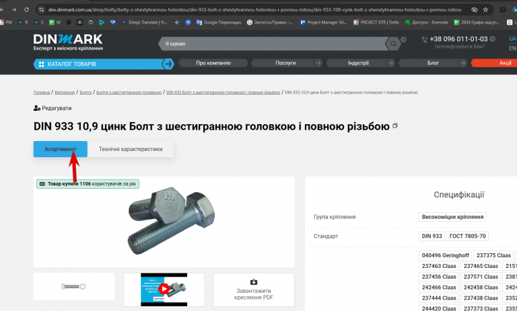Expand the Блог menu arrow
Image resolution: width=517 pixels, height=311 pixels.
coord(462,63)
